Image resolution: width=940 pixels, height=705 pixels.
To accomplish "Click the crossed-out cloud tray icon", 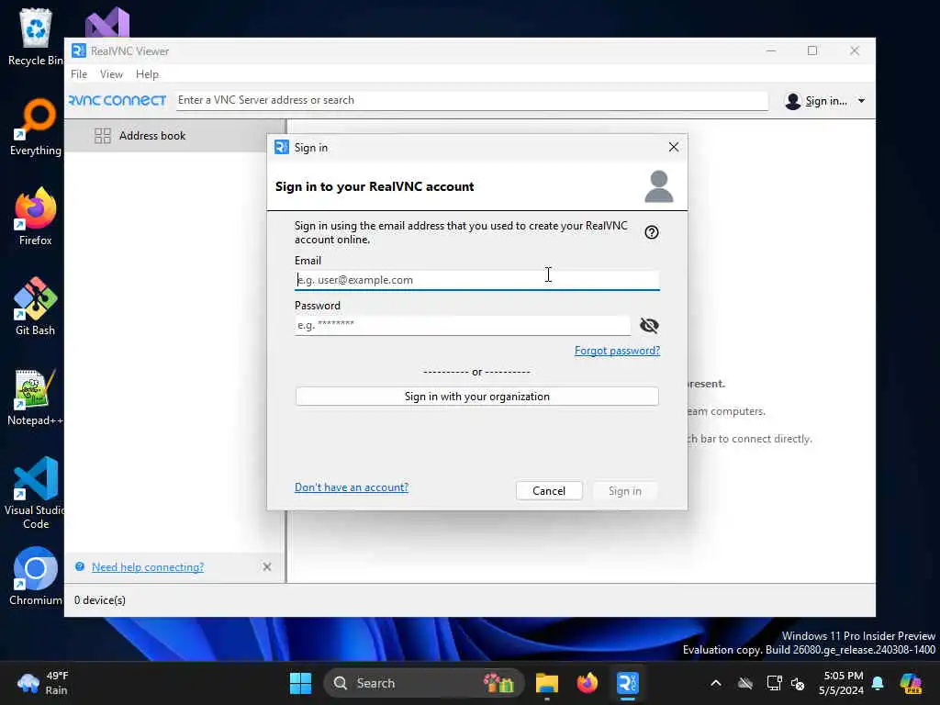I will point(745,683).
